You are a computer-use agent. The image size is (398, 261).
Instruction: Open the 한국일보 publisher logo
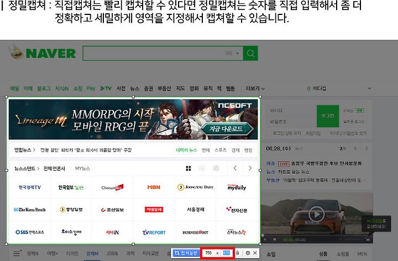point(71,187)
